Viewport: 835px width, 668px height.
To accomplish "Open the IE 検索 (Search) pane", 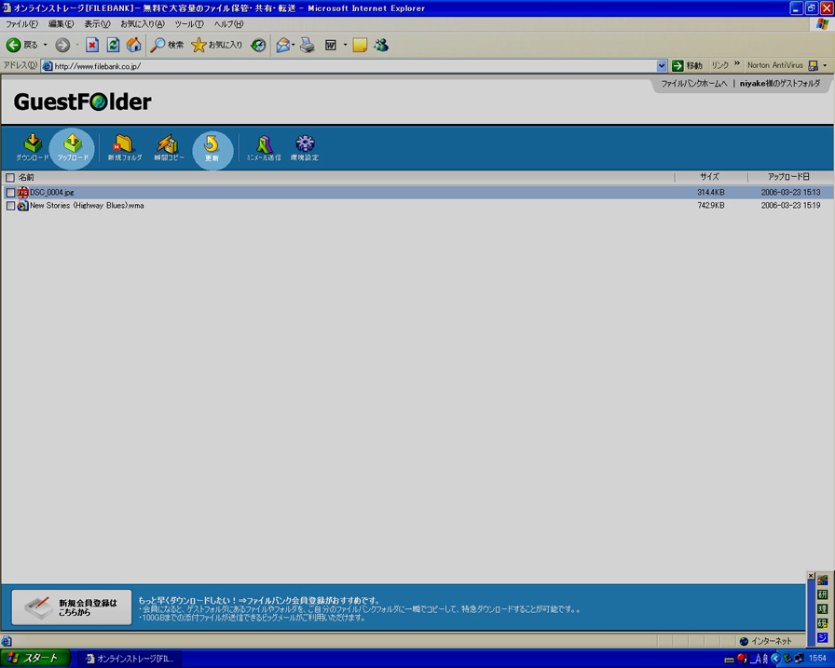I will (x=167, y=46).
